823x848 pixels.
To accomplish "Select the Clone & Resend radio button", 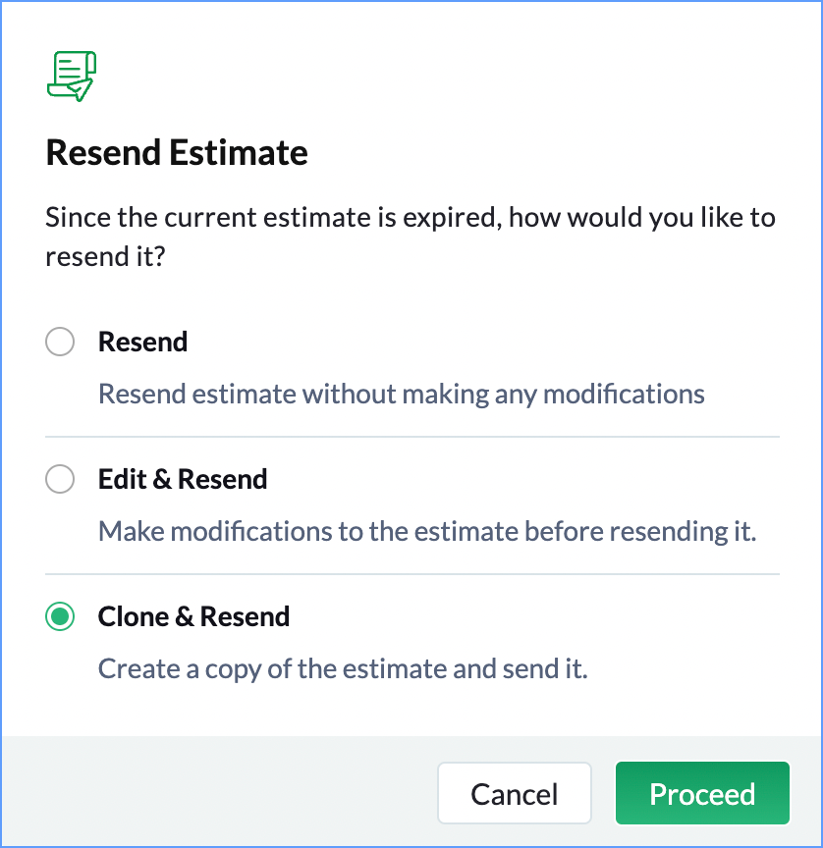I will (x=60, y=616).
